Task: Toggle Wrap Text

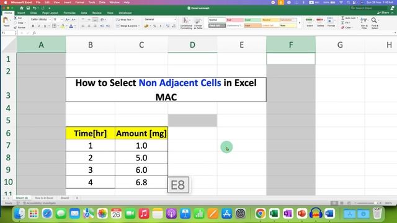Action: click(125, 19)
